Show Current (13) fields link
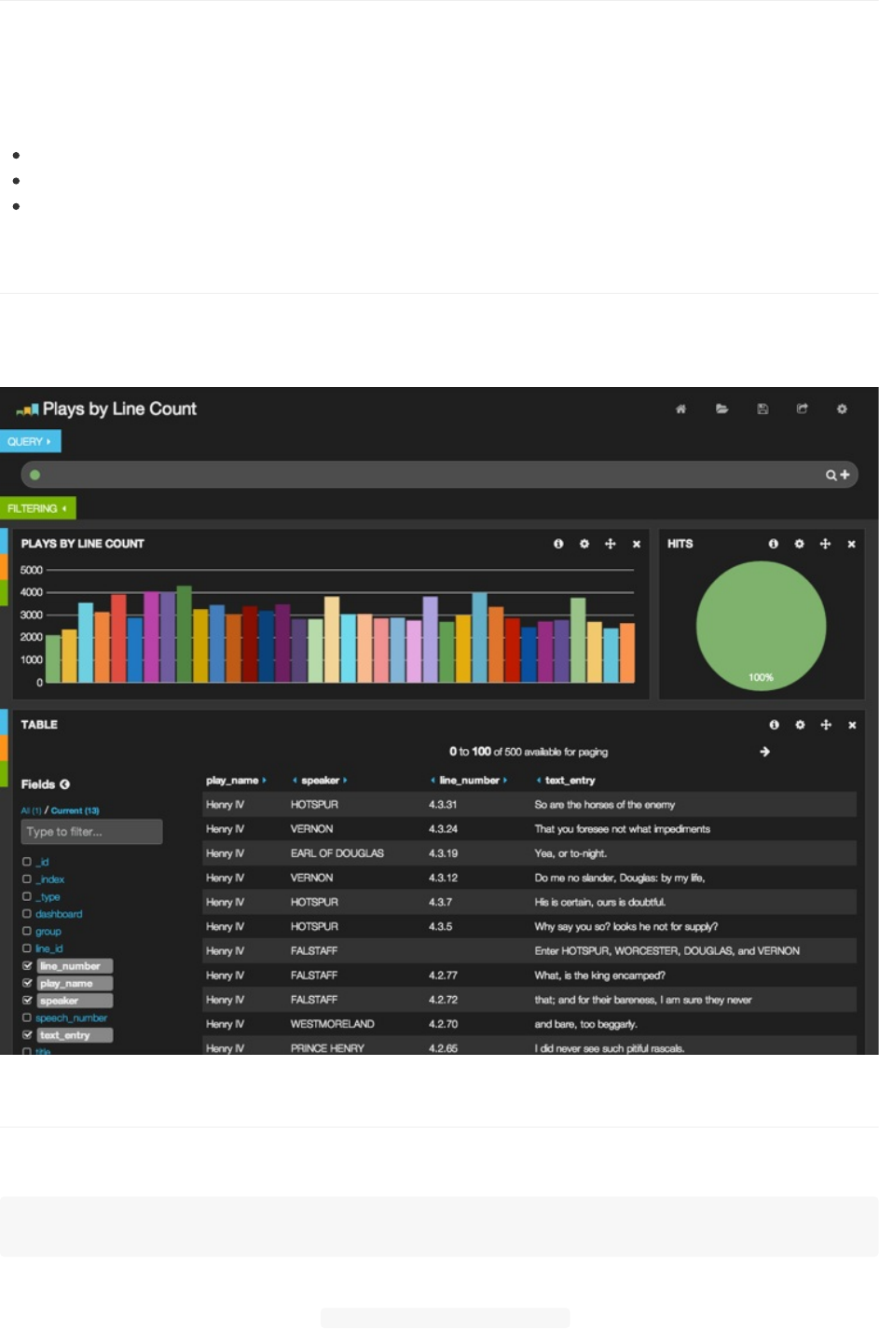 pos(75,810)
